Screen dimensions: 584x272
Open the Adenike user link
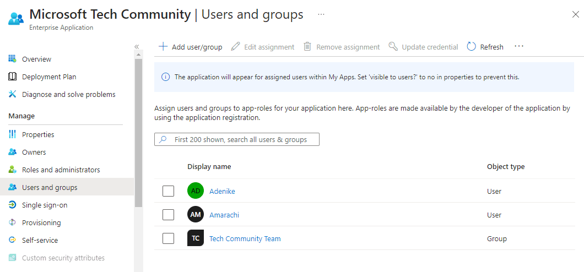222,191
